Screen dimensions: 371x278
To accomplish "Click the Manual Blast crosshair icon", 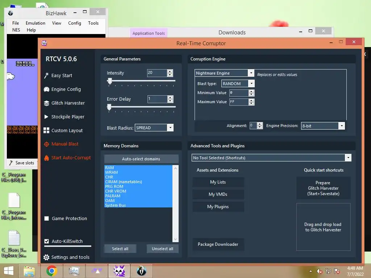I will tap(46, 144).
